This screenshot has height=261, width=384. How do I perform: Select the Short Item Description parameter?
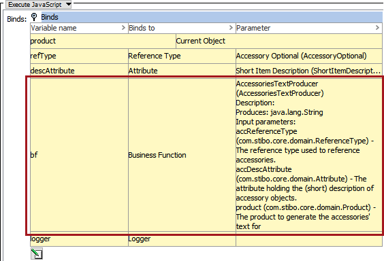pos(309,71)
